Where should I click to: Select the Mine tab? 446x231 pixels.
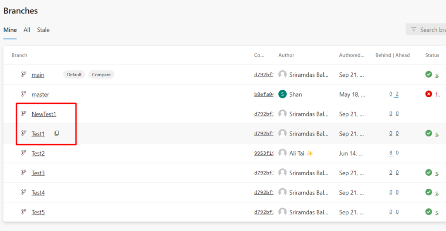tap(10, 30)
